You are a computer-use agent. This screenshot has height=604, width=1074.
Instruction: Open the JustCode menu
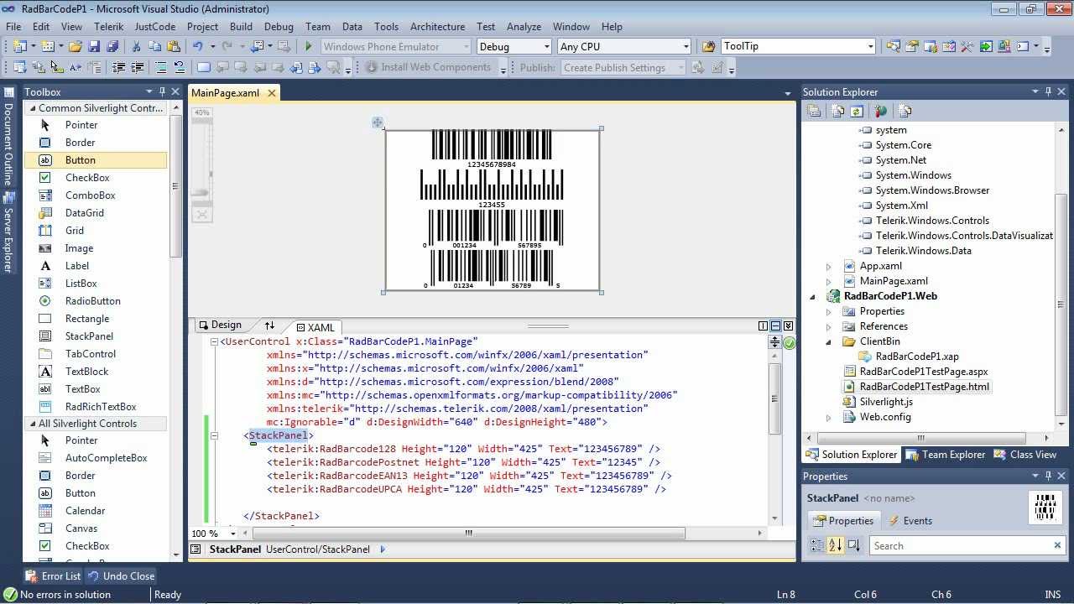tap(155, 27)
